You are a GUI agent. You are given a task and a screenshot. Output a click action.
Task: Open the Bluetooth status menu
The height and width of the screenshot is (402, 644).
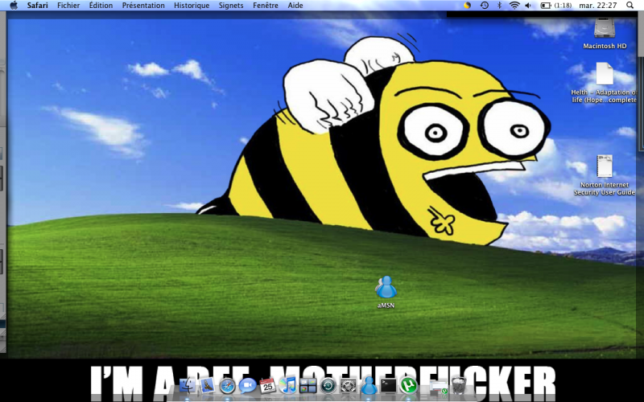(x=499, y=6)
